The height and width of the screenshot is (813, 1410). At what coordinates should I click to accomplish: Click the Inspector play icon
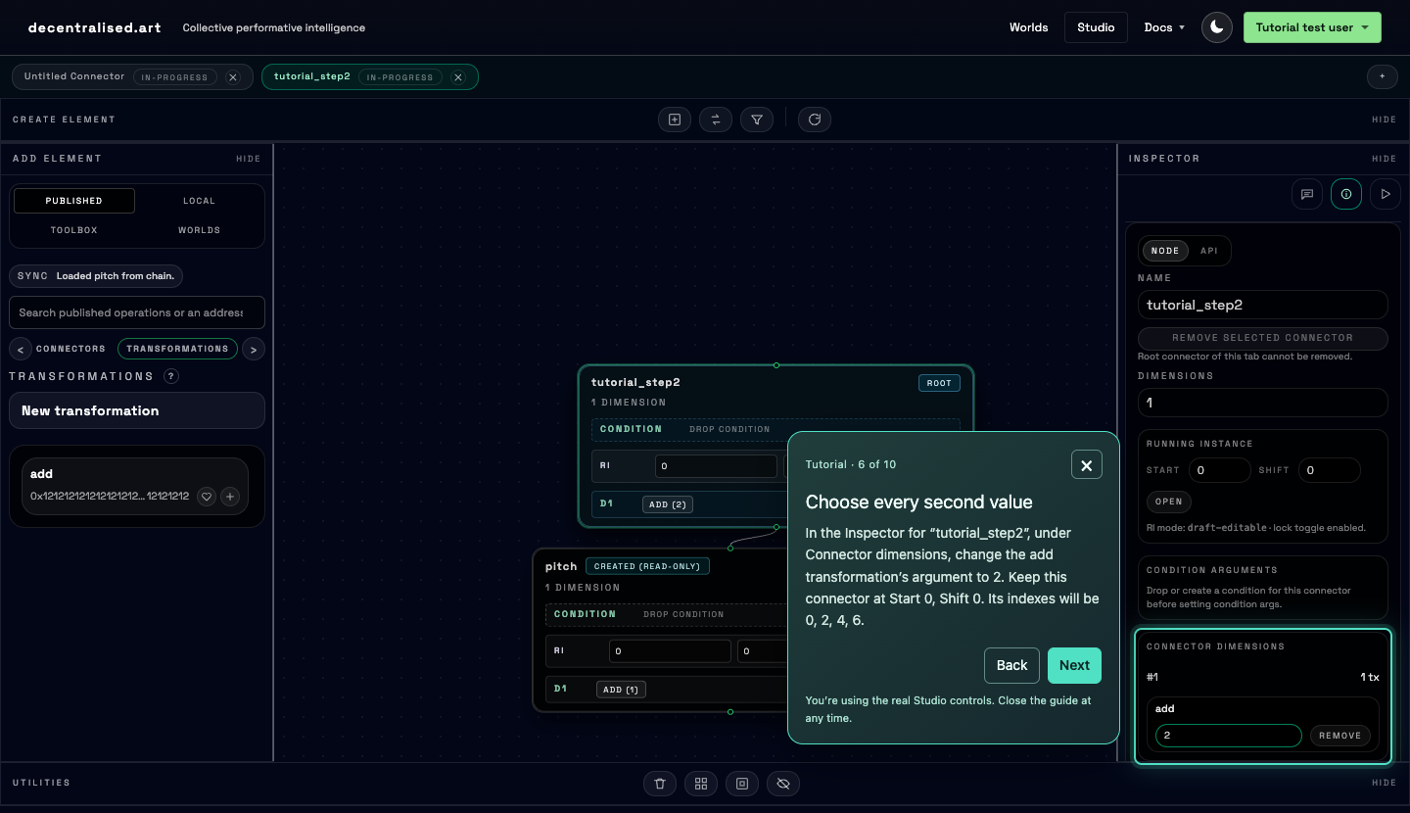coord(1386,194)
